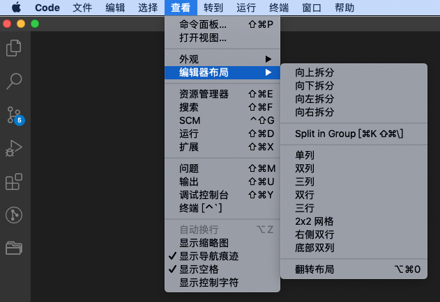Open Source Control icon with badge 5
Screen dimensions: 440x302
pyautogui.click(x=15, y=116)
